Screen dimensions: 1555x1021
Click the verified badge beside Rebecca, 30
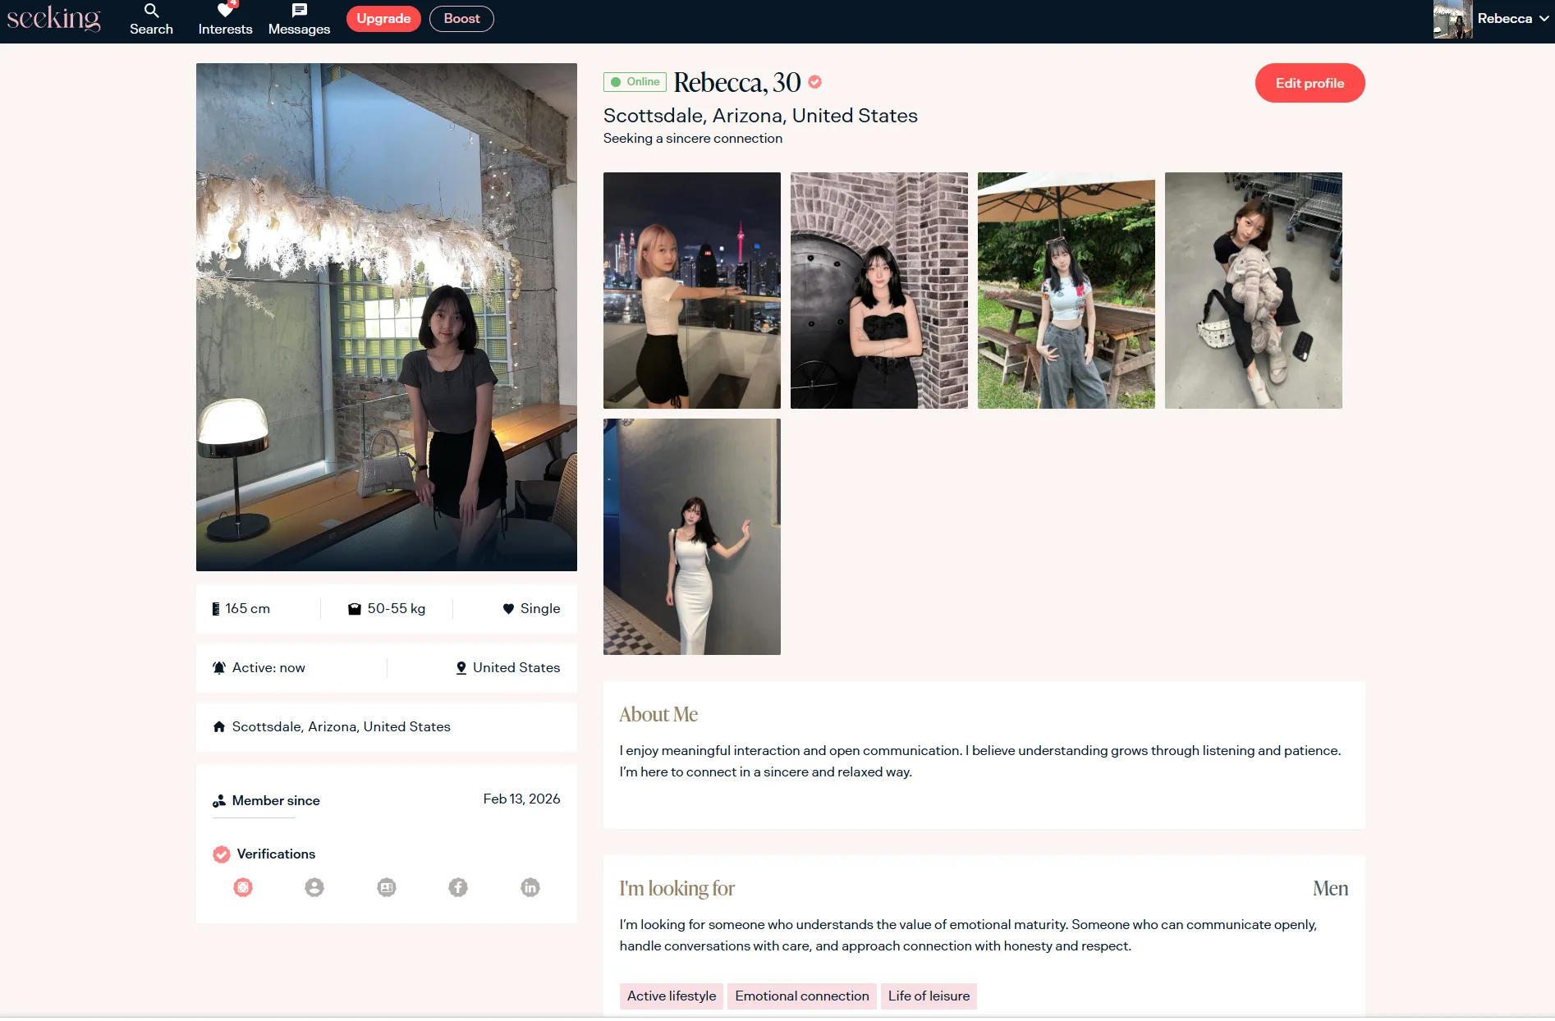(814, 82)
